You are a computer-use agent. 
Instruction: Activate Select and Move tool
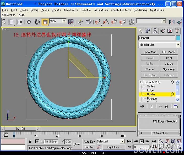(29, 22)
